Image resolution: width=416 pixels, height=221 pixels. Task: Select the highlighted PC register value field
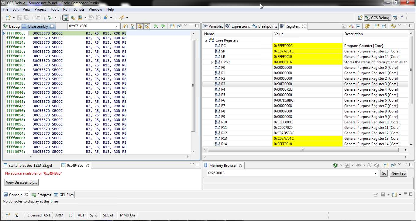tap(308, 45)
